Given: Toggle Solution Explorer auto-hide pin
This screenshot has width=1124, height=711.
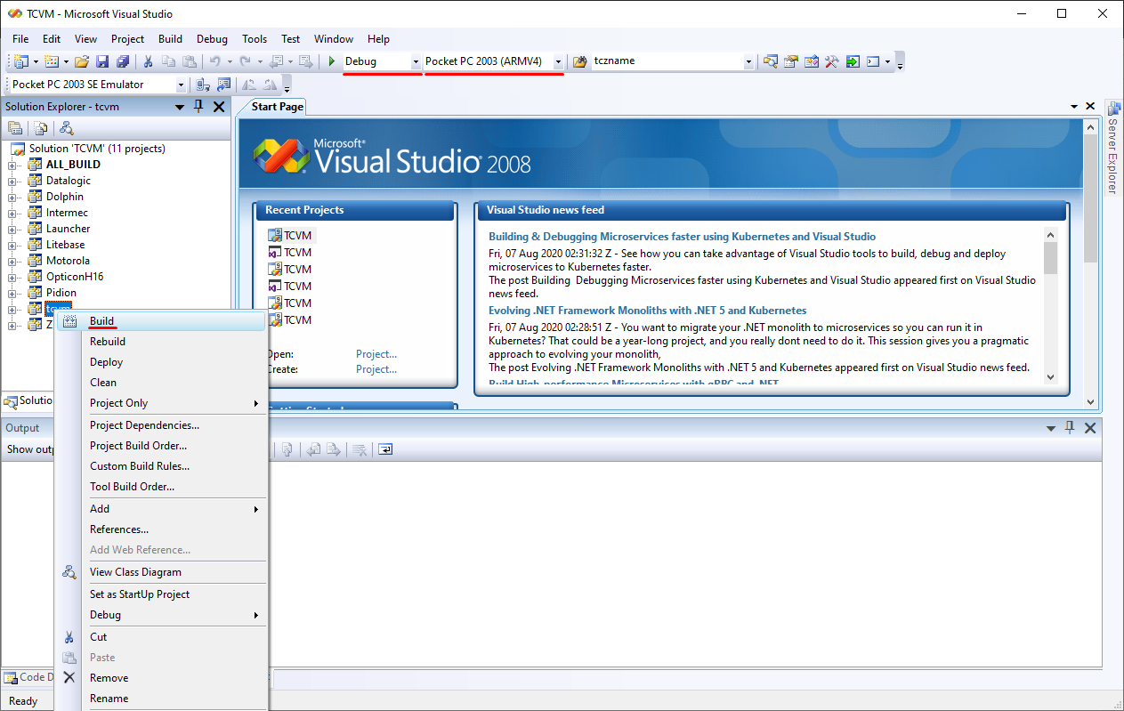Looking at the screenshot, I should pos(199,107).
